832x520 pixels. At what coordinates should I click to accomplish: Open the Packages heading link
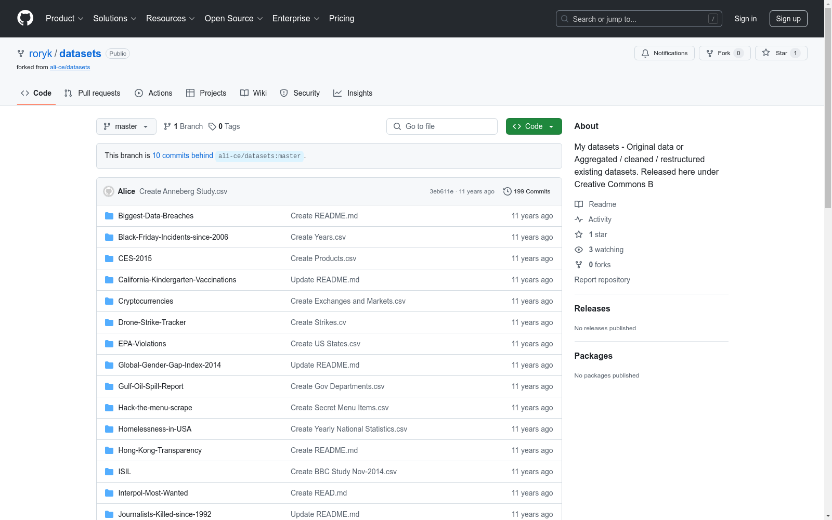[x=593, y=356]
